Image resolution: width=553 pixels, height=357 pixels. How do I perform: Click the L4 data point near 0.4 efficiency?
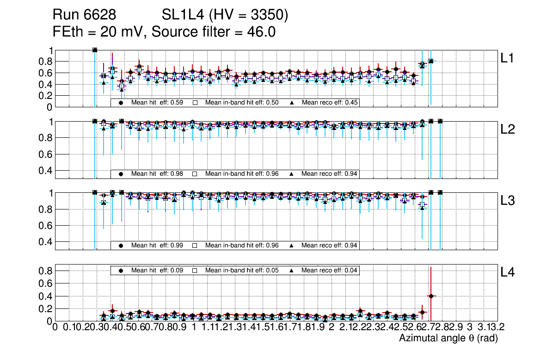[431, 296]
